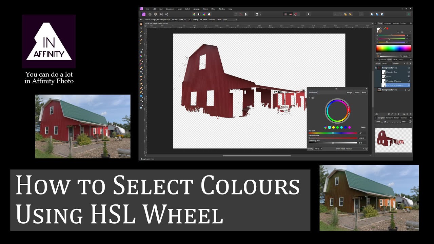Select the yellow colour channel dot
This screenshot has height=244, width=434.
coord(333,127)
